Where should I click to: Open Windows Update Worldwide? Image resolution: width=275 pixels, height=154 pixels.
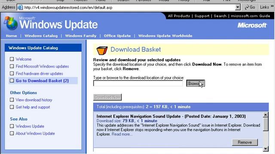pyautogui.click(x=165, y=36)
